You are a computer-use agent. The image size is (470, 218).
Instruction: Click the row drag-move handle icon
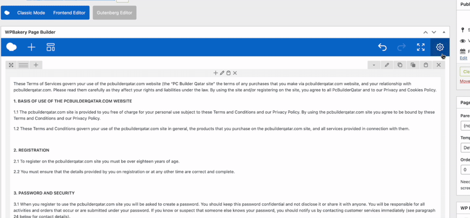(11, 65)
